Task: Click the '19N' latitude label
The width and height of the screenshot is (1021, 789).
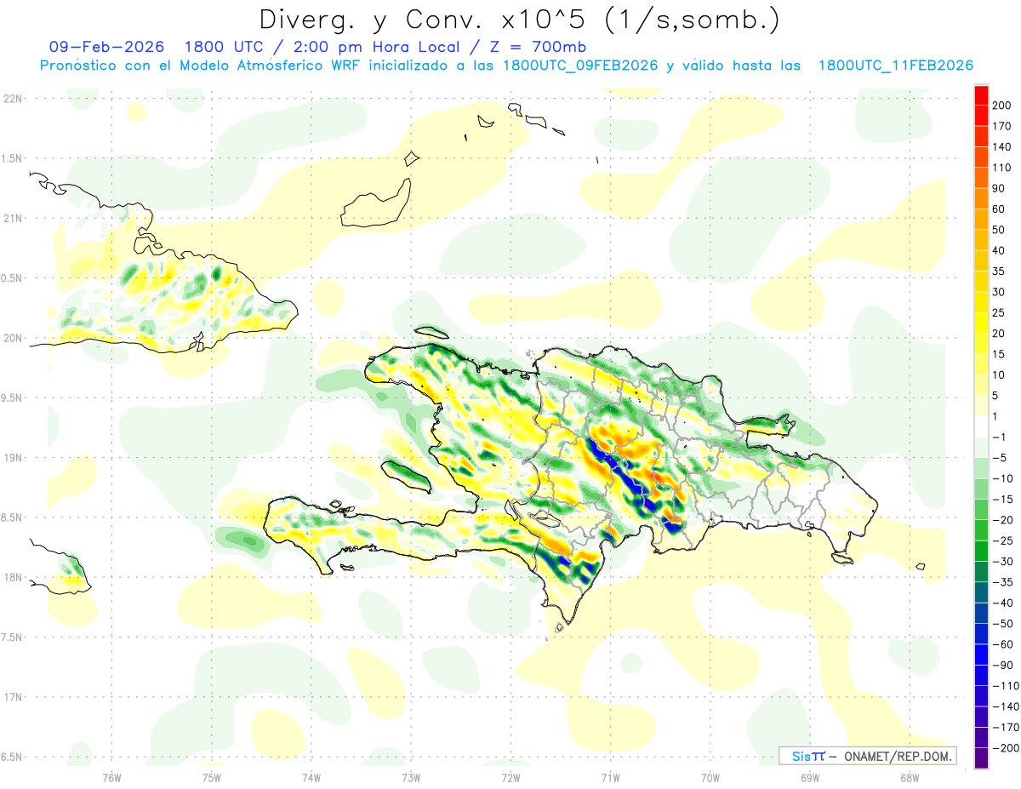Action: pyautogui.click(x=13, y=458)
